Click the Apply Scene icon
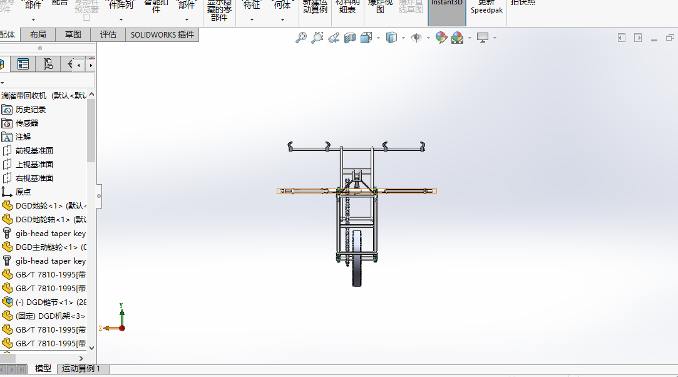The height and width of the screenshot is (377, 678). coord(457,38)
